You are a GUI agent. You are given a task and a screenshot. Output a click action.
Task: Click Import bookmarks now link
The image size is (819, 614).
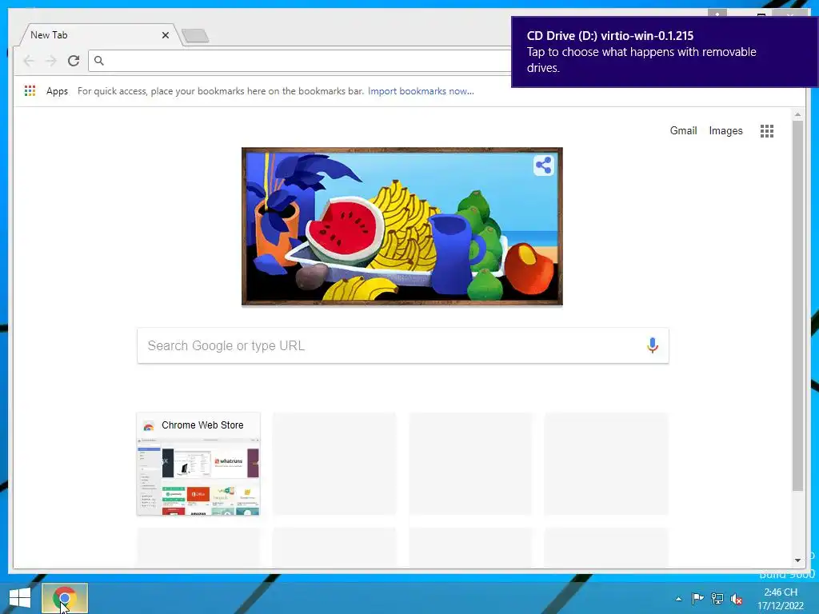click(421, 91)
